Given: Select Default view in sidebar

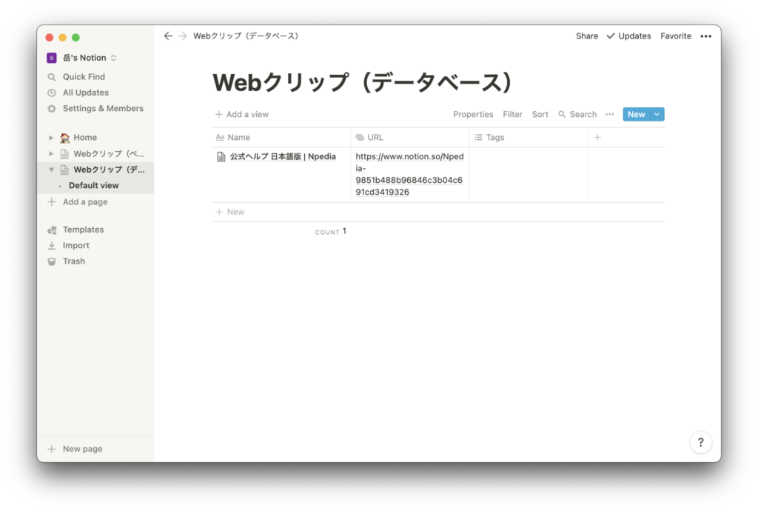Looking at the screenshot, I should tap(94, 186).
